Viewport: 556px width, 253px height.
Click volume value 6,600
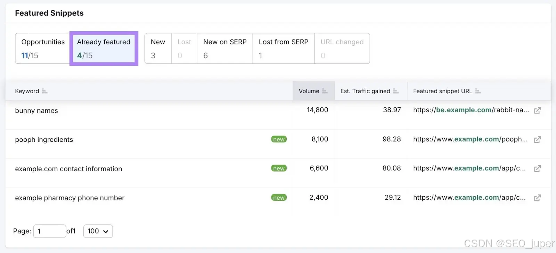point(319,168)
